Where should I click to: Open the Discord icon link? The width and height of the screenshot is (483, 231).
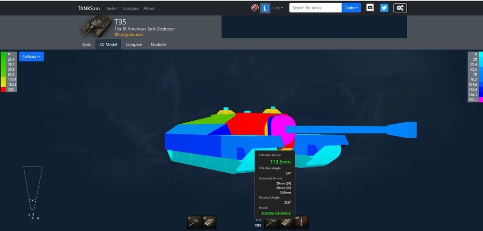(370, 8)
